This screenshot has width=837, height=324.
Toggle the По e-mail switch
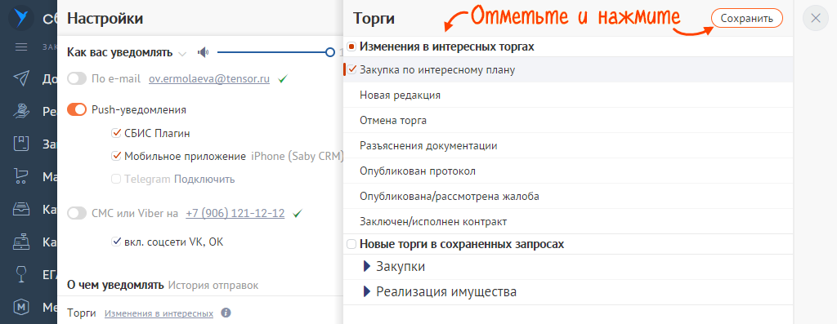pos(77,79)
